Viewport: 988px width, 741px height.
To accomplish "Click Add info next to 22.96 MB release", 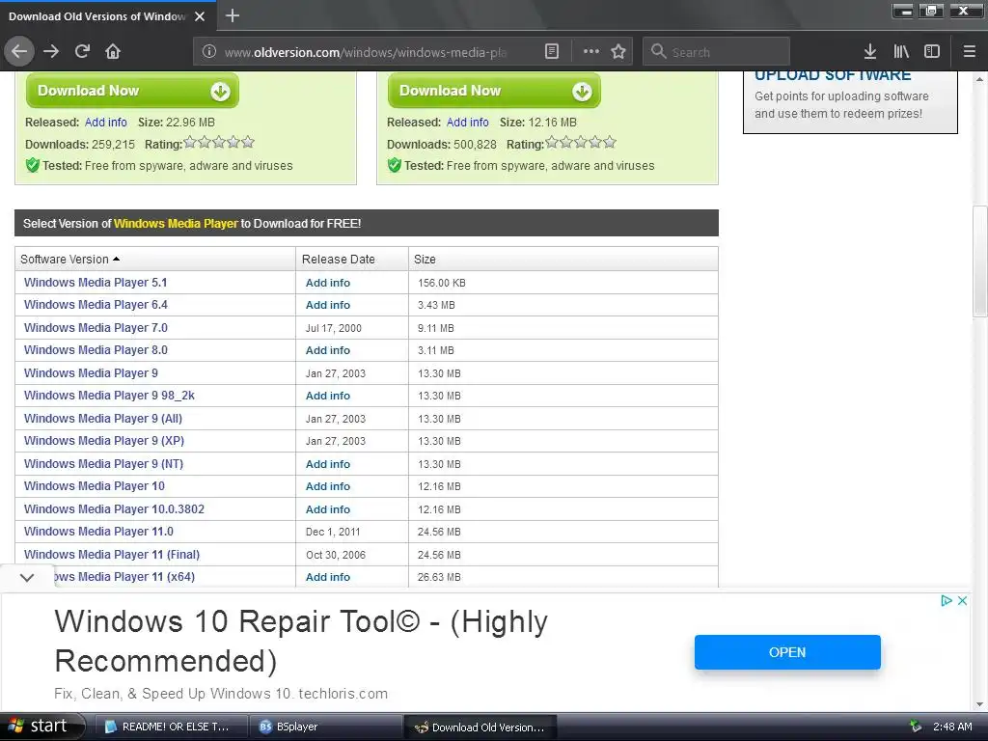I will 106,123.
